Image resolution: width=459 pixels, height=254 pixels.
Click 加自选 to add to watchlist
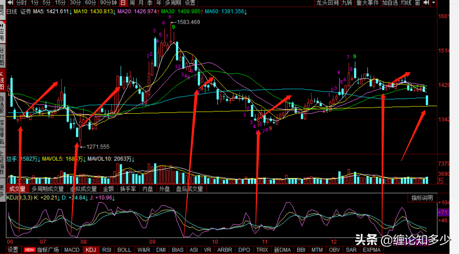[x=390, y=3]
